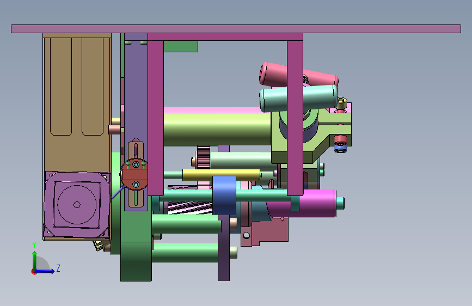
Task: Select the small green block under the top frame
Action: (181, 46)
